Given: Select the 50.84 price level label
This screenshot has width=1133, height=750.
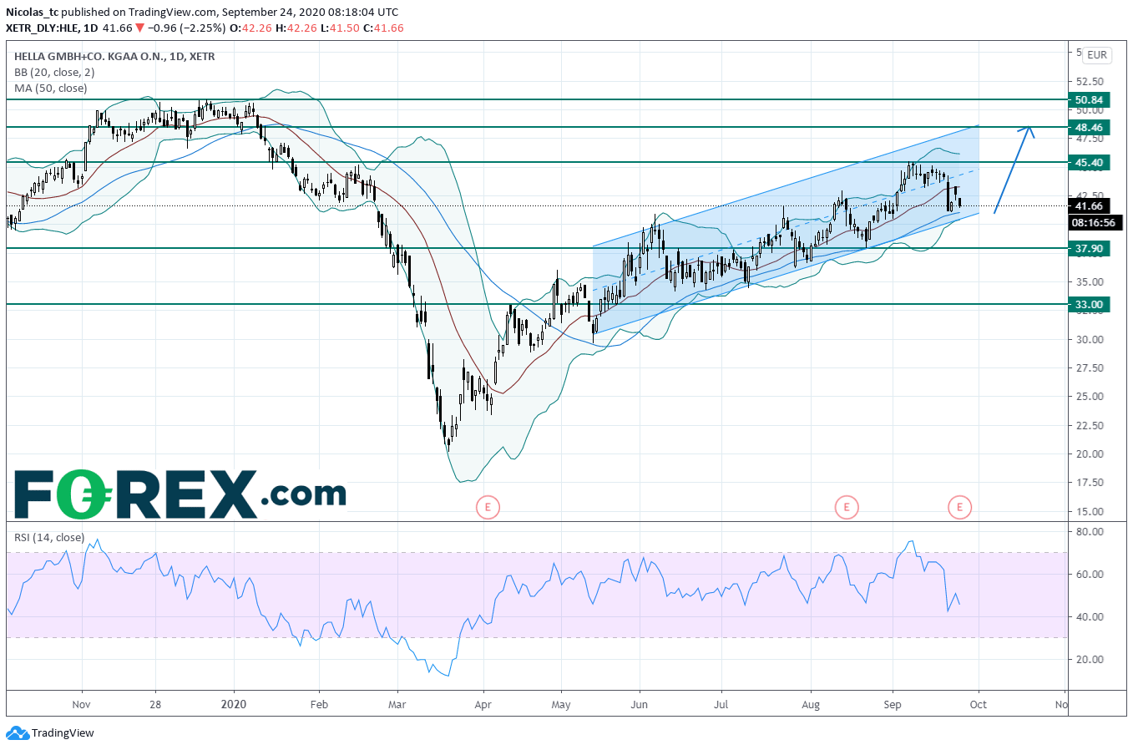Looking at the screenshot, I should point(1089,100).
